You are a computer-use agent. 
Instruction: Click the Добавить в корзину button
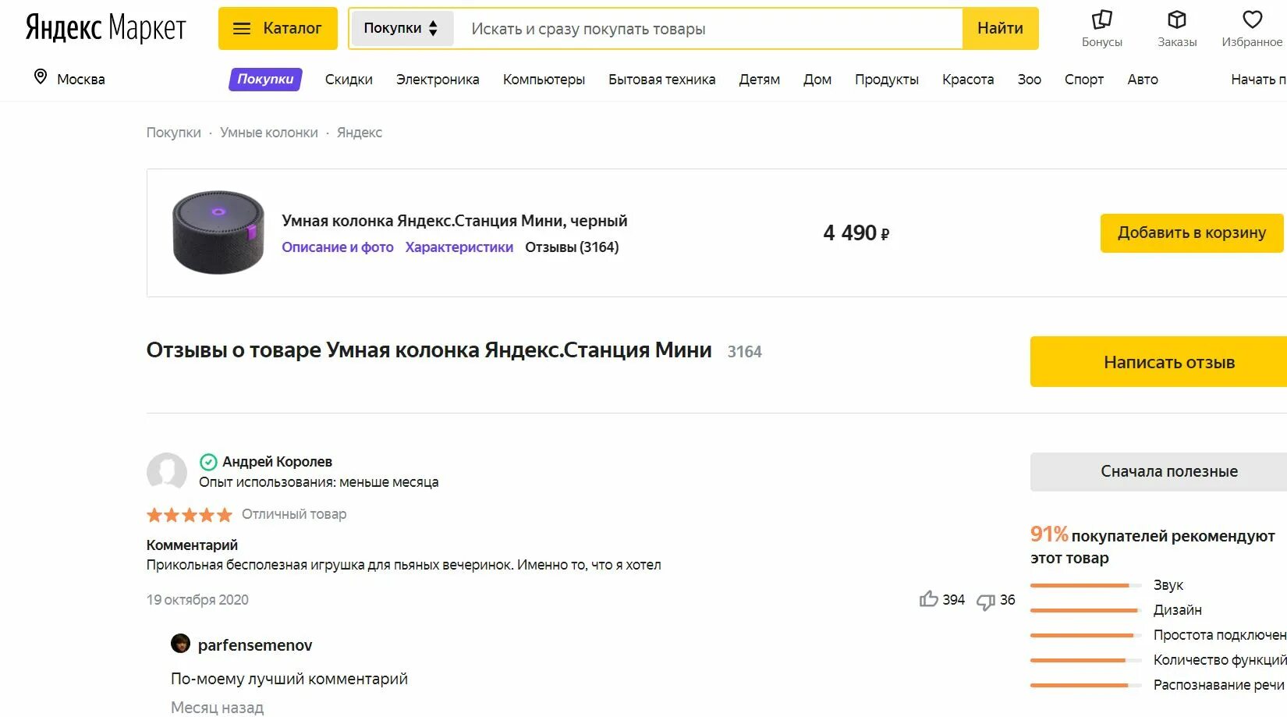coord(1191,232)
